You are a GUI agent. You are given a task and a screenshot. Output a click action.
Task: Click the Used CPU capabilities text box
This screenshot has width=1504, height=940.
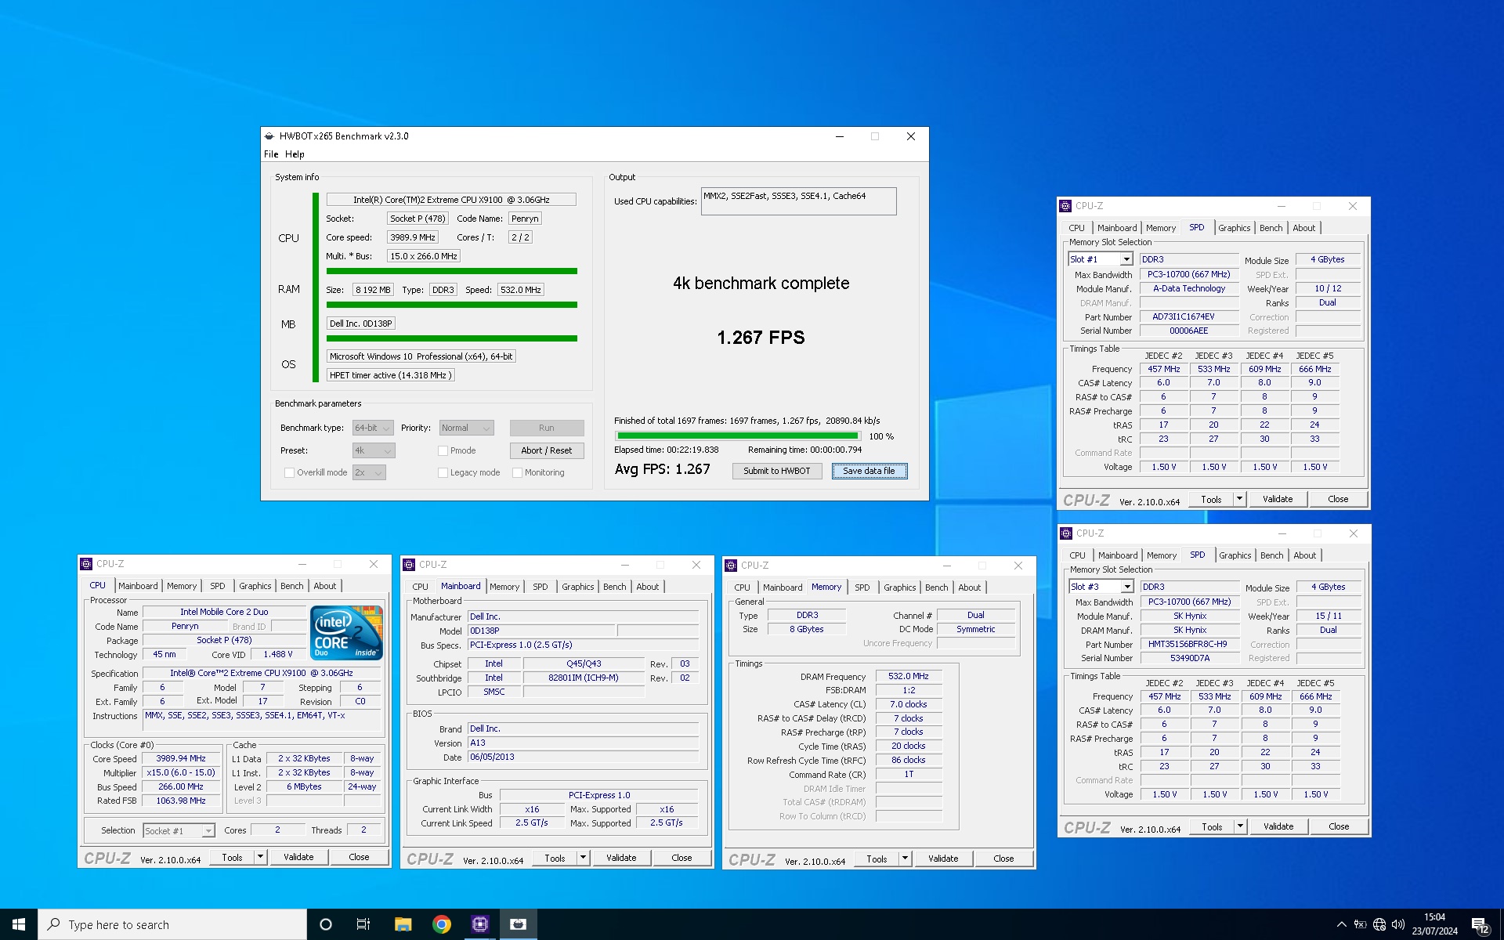tap(798, 201)
